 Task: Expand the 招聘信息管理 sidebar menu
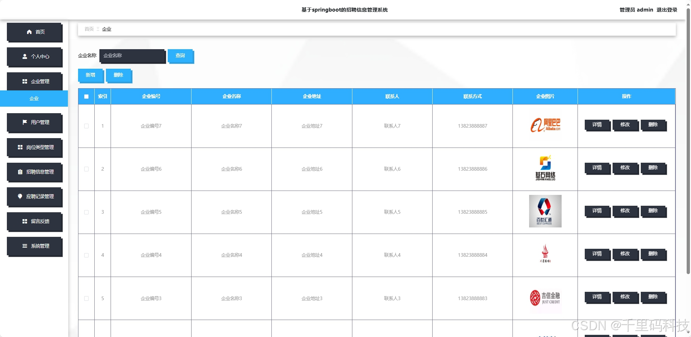click(35, 172)
